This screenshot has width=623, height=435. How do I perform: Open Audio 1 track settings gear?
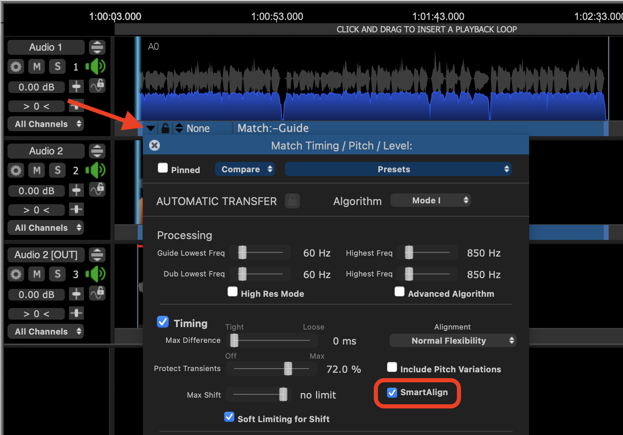click(16, 66)
